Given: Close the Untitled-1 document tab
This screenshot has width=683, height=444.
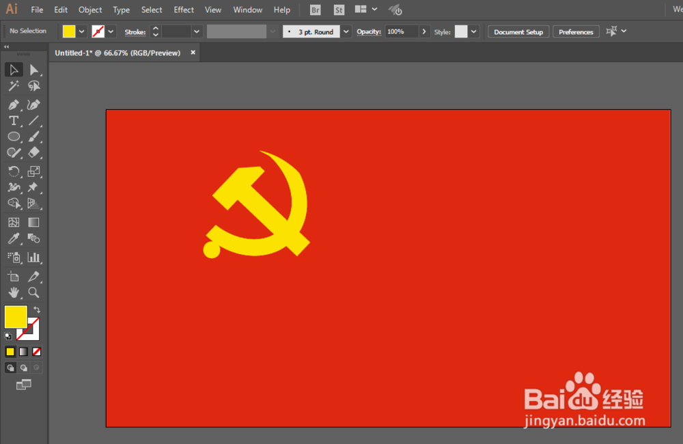Looking at the screenshot, I should (193, 53).
